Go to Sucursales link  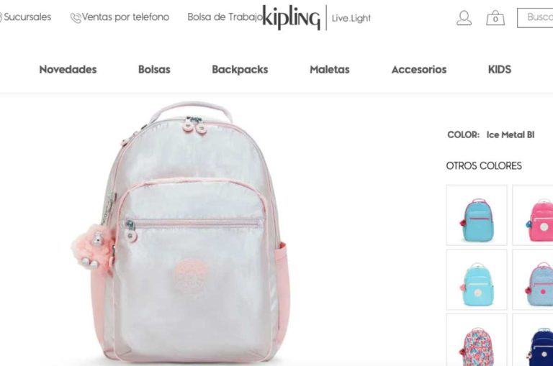coord(27,17)
